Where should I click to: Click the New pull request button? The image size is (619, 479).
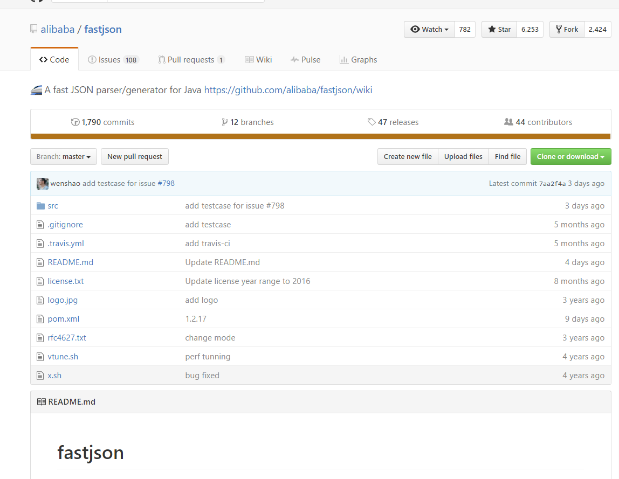pos(135,157)
